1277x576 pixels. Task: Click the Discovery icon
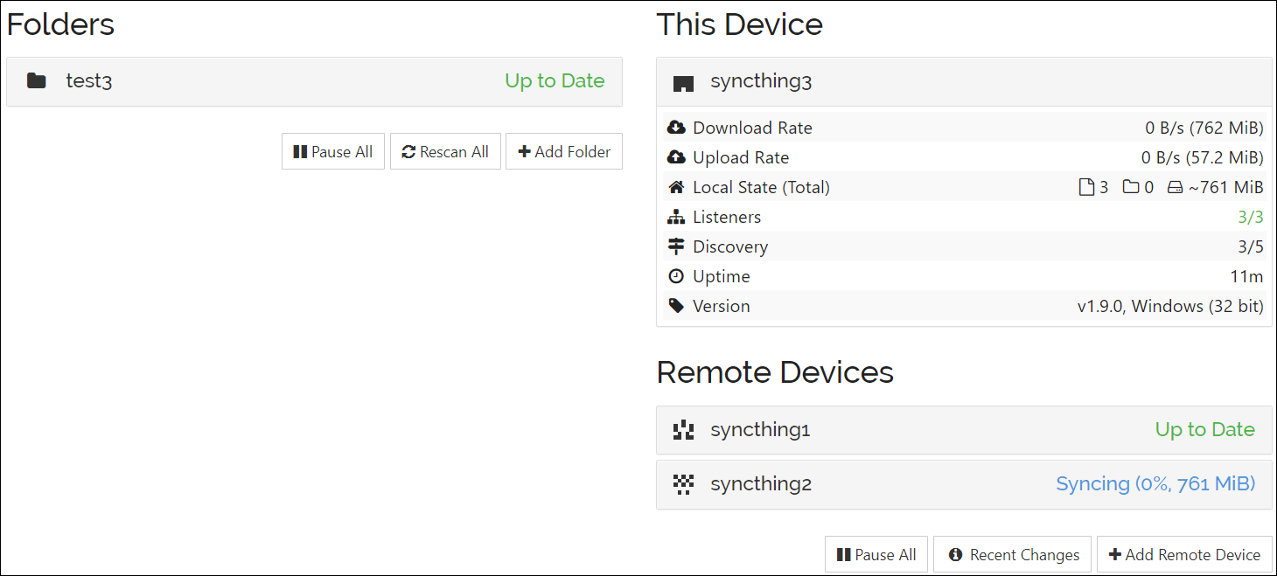point(677,246)
